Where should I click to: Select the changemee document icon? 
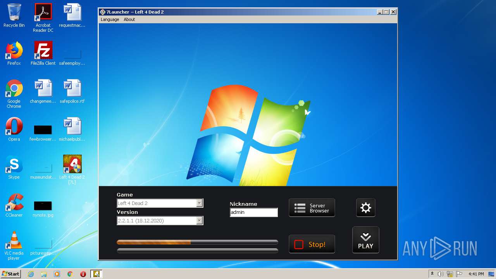point(43,91)
